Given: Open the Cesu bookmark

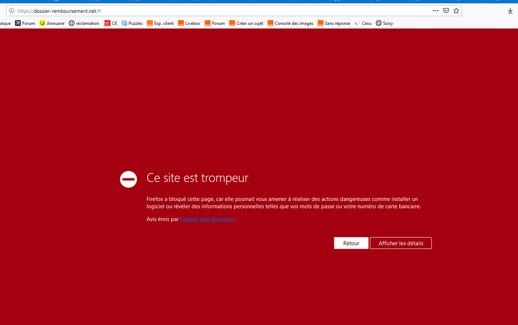Looking at the screenshot, I should 363,23.
